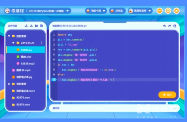The width and height of the screenshot is (187, 122).
Task: Save the current code file
Action: 175,26
